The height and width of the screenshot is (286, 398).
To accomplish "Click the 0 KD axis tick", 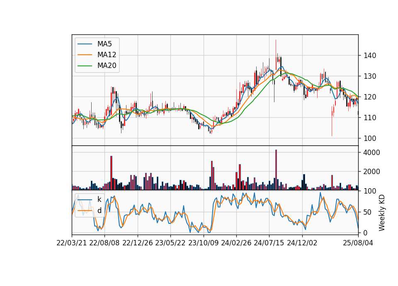I will point(366,233).
